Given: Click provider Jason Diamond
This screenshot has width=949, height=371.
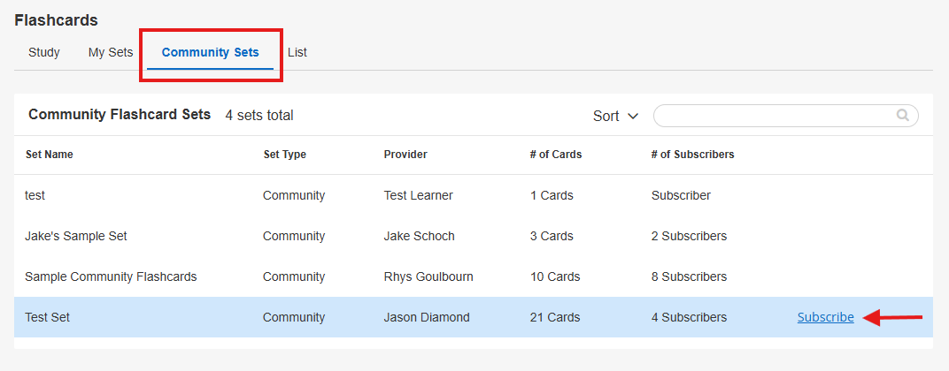Looking at the screenshot, I should pyautogui.click(x=428, y=317).
